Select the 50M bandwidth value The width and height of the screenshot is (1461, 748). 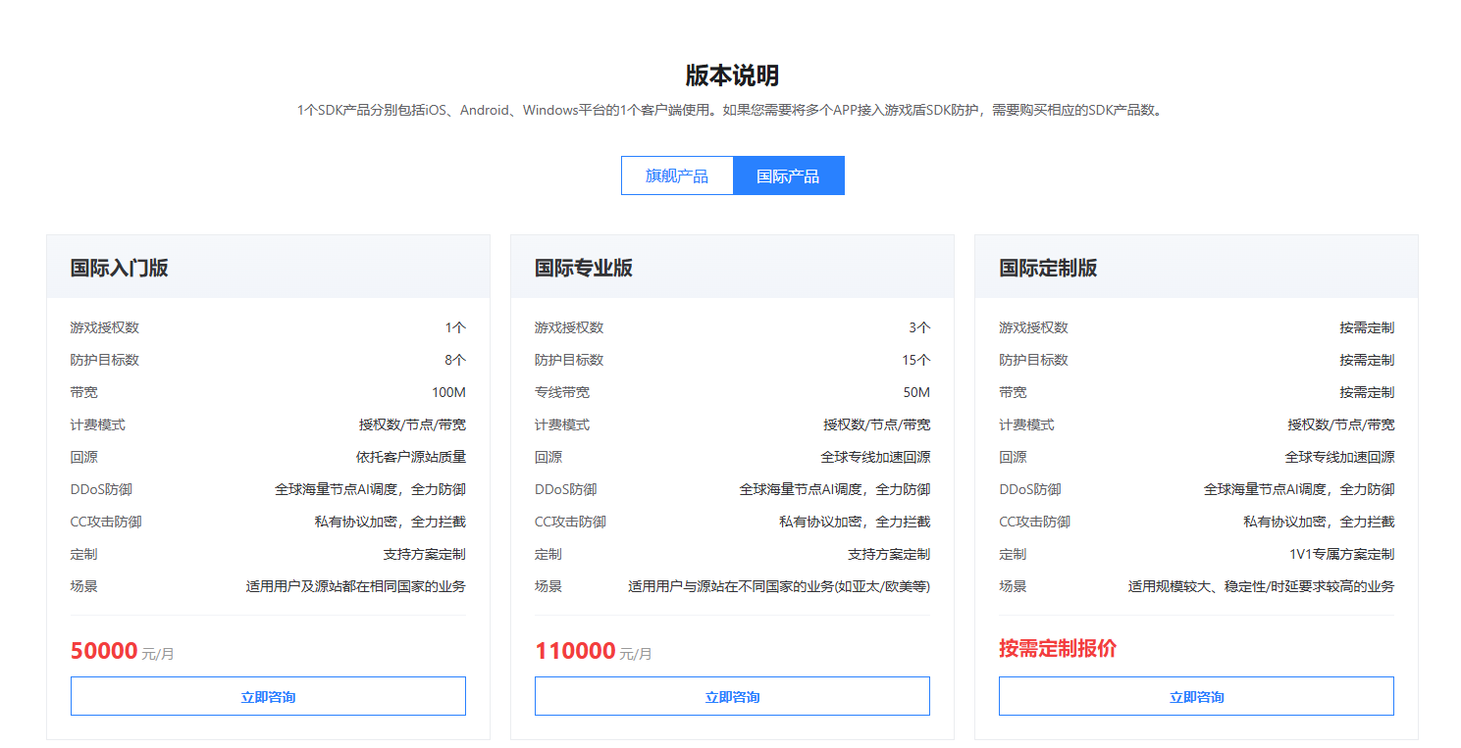point(916,393)
